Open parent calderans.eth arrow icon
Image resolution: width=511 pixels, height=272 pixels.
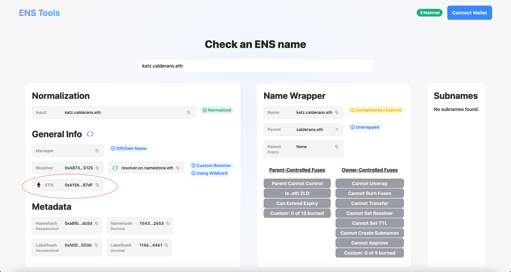[x=337, y=130]
